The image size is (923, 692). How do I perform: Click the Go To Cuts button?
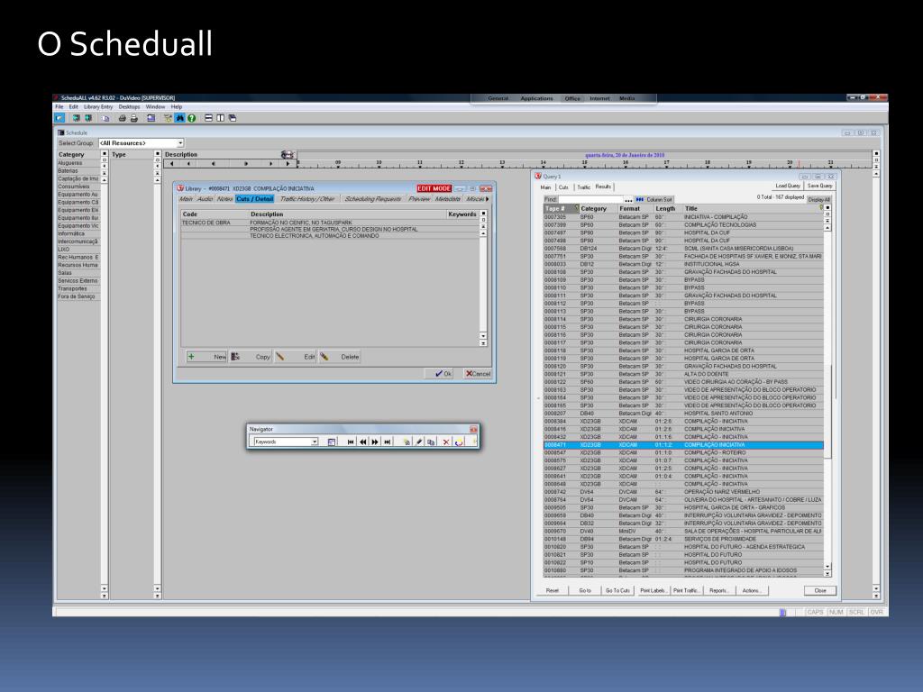617,590
